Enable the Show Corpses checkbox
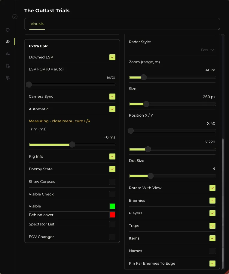Screen dimensions: 229x274 [x=112, y=182]
